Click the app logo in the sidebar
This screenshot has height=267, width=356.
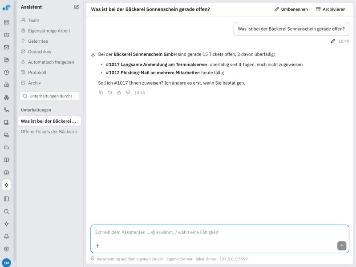6,8
